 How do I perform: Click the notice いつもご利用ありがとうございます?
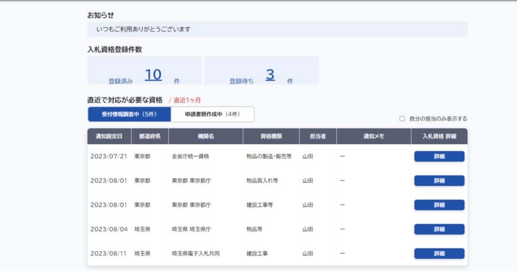coord(143,30)
